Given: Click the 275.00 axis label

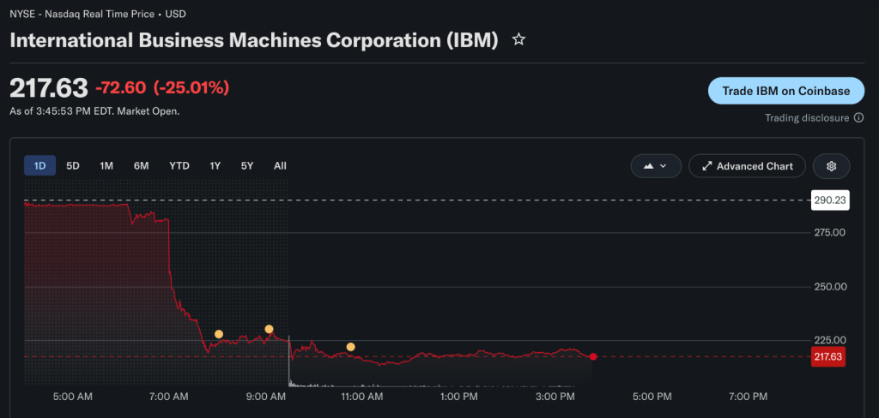Looking at the screenshot, I should [830, 232].
